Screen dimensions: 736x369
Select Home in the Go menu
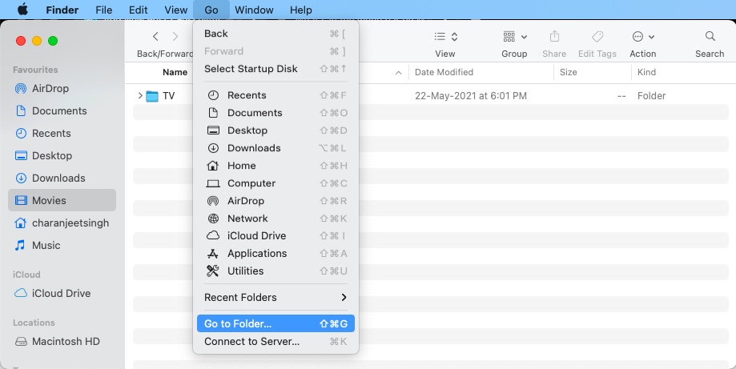(275, 166)
